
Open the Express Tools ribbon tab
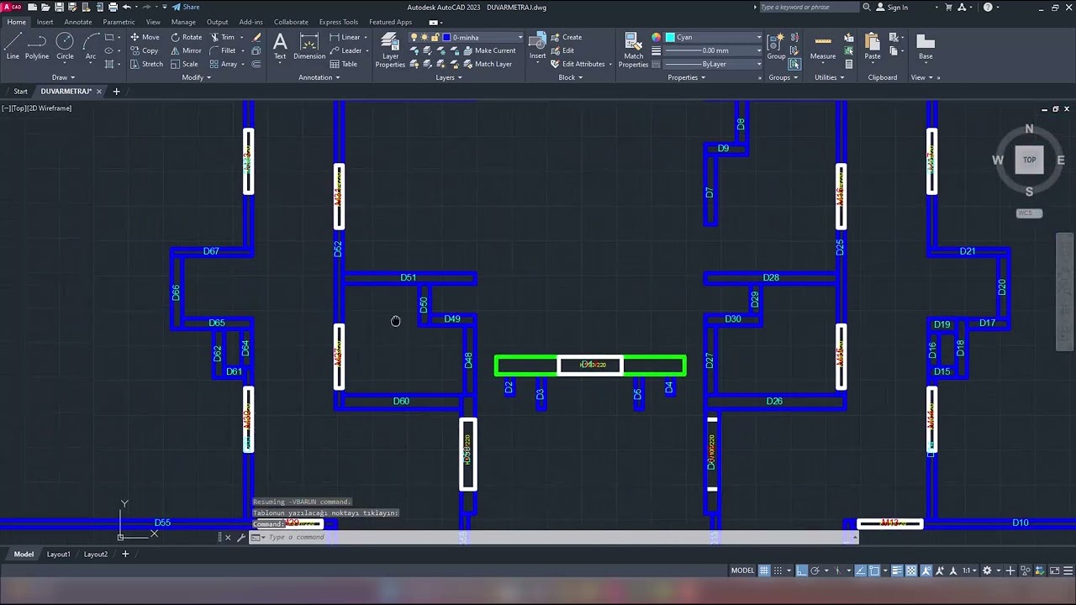(338, 22)
